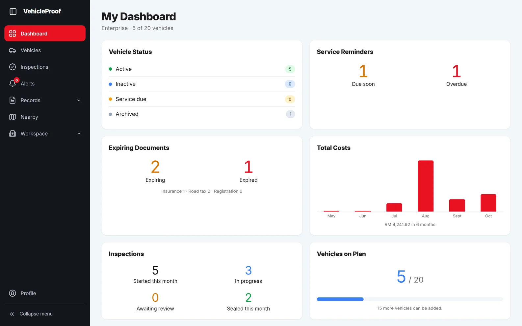Screen dimensions: 522x326
Task: Click the Expiring documents count 2
Action: pos(155,167)
